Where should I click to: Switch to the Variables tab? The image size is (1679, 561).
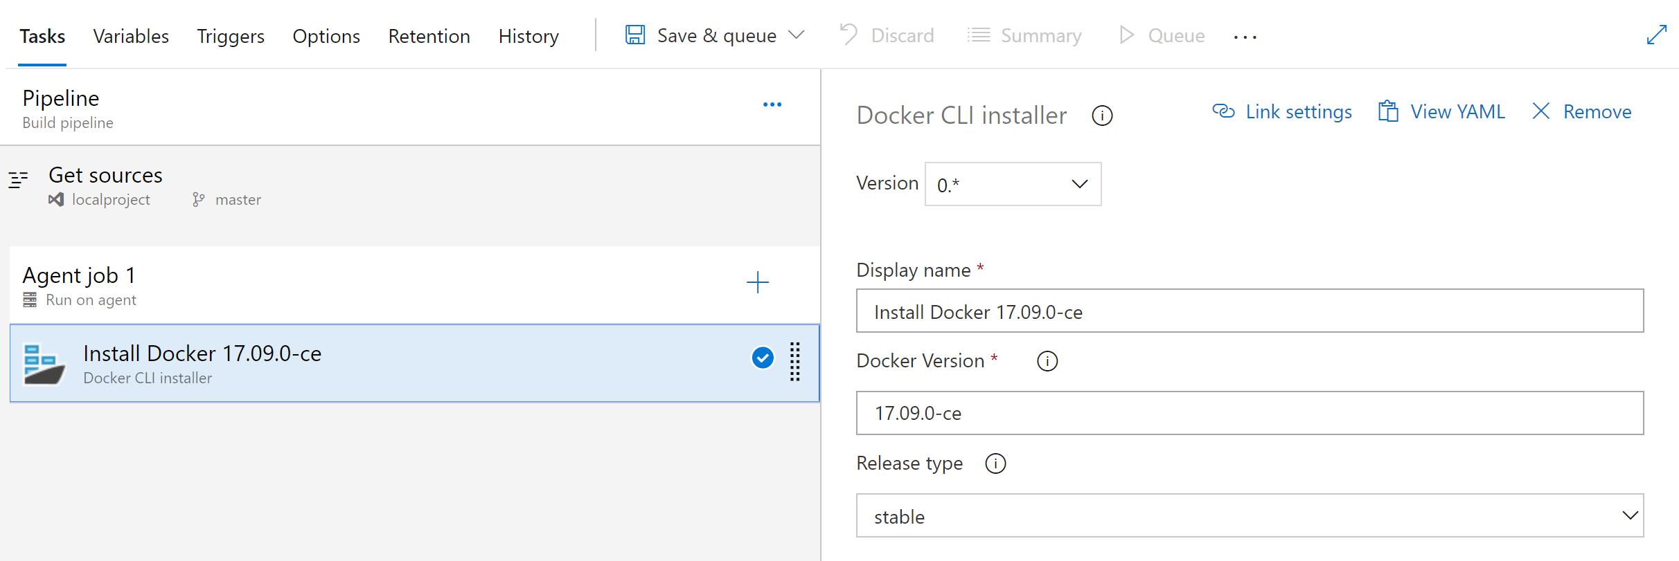(131, 36)
